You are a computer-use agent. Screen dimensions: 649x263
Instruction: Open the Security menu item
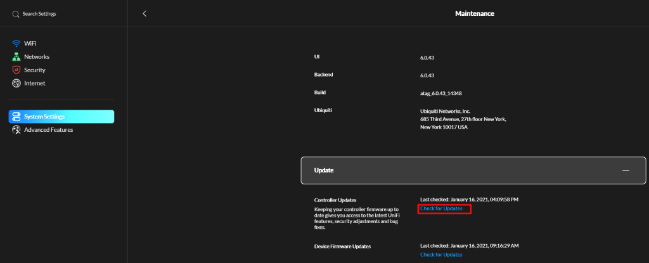click(35, 70)
